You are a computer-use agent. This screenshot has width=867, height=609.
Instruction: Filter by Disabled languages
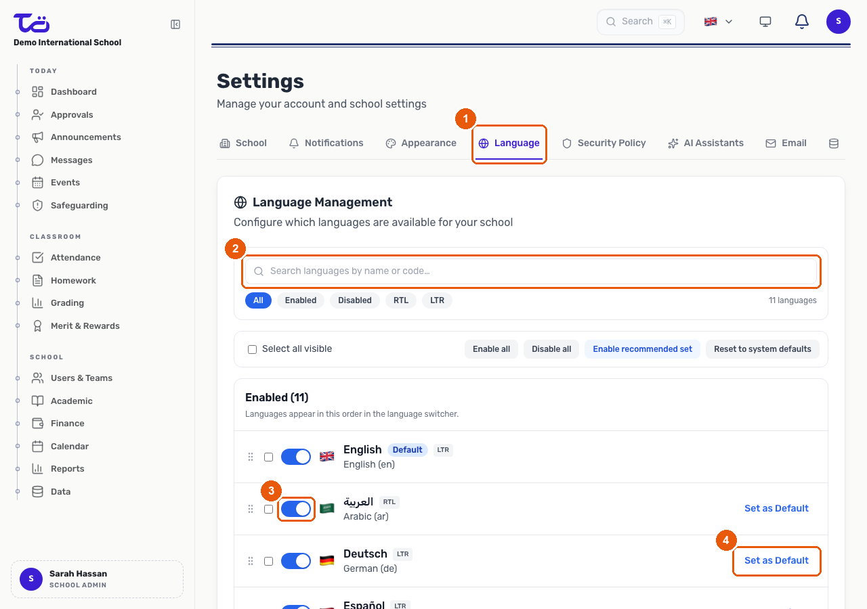pyautogui.click(x=355, y=300)
